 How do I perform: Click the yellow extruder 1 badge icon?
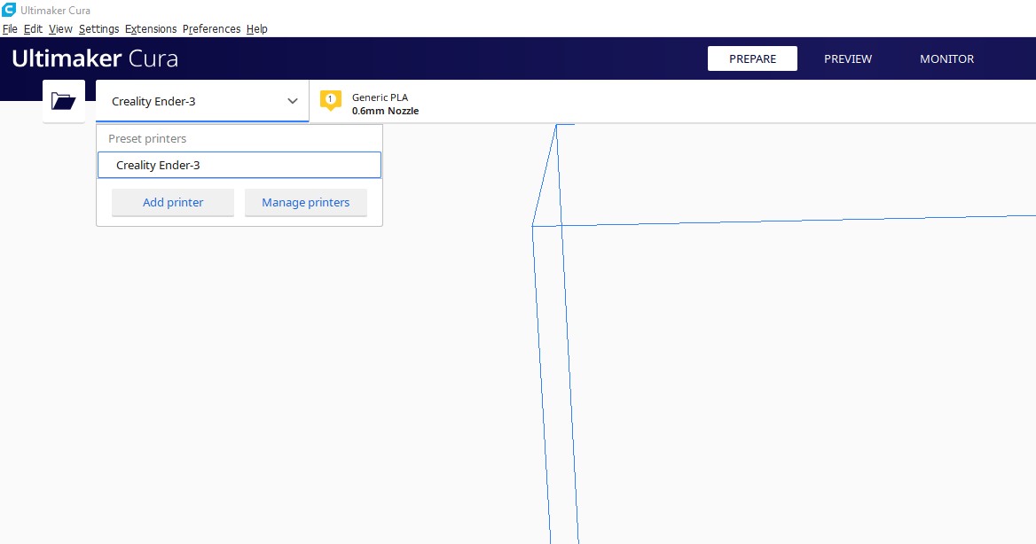coord(330,100)
